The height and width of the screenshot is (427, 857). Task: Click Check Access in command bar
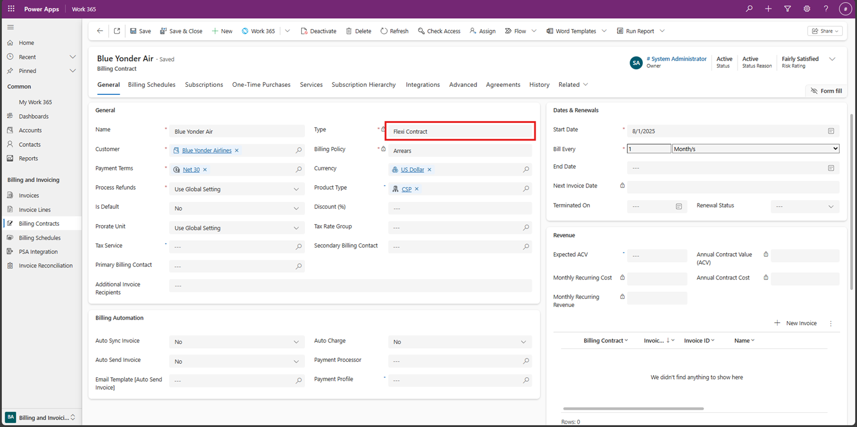(439, 31)
